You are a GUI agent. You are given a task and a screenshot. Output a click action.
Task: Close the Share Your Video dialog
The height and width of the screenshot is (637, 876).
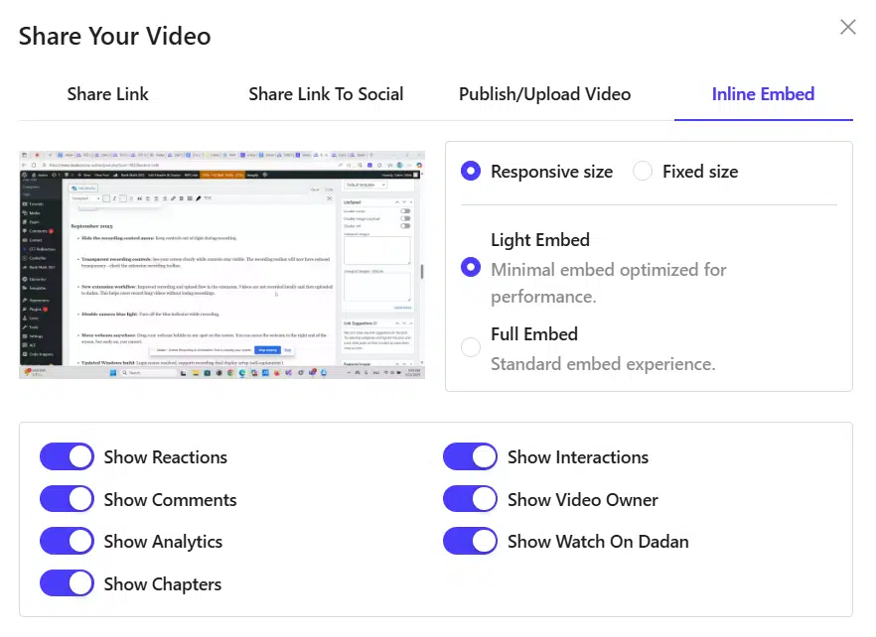(x=847, y=27)
